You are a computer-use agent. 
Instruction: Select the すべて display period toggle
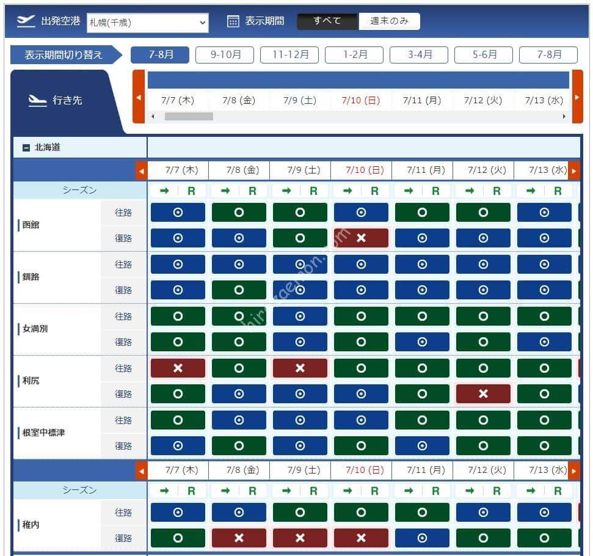coord(327,21)
